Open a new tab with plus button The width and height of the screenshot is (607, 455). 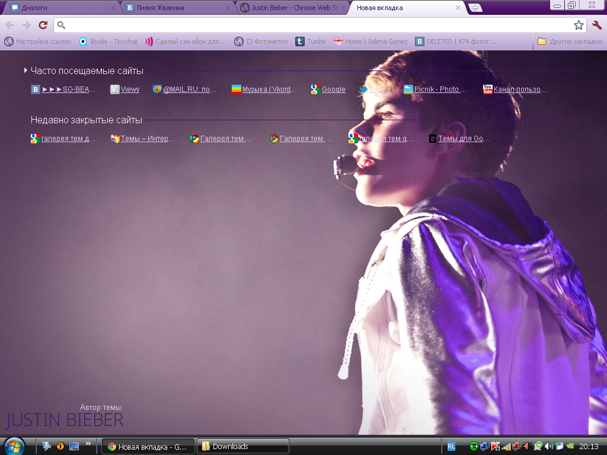coord(475,8)
